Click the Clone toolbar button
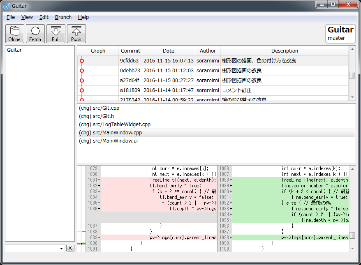 point(15,34)
